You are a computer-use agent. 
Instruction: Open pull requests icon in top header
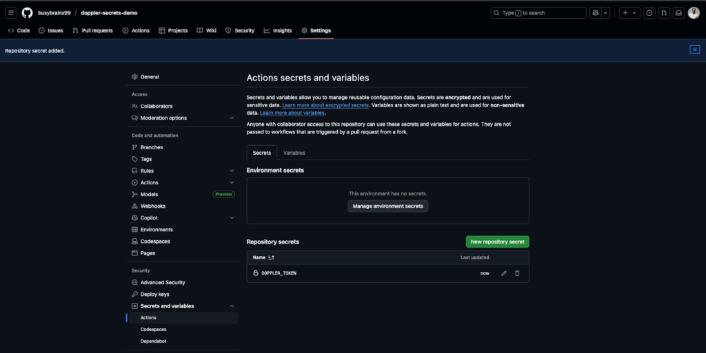tap(664, 13)
